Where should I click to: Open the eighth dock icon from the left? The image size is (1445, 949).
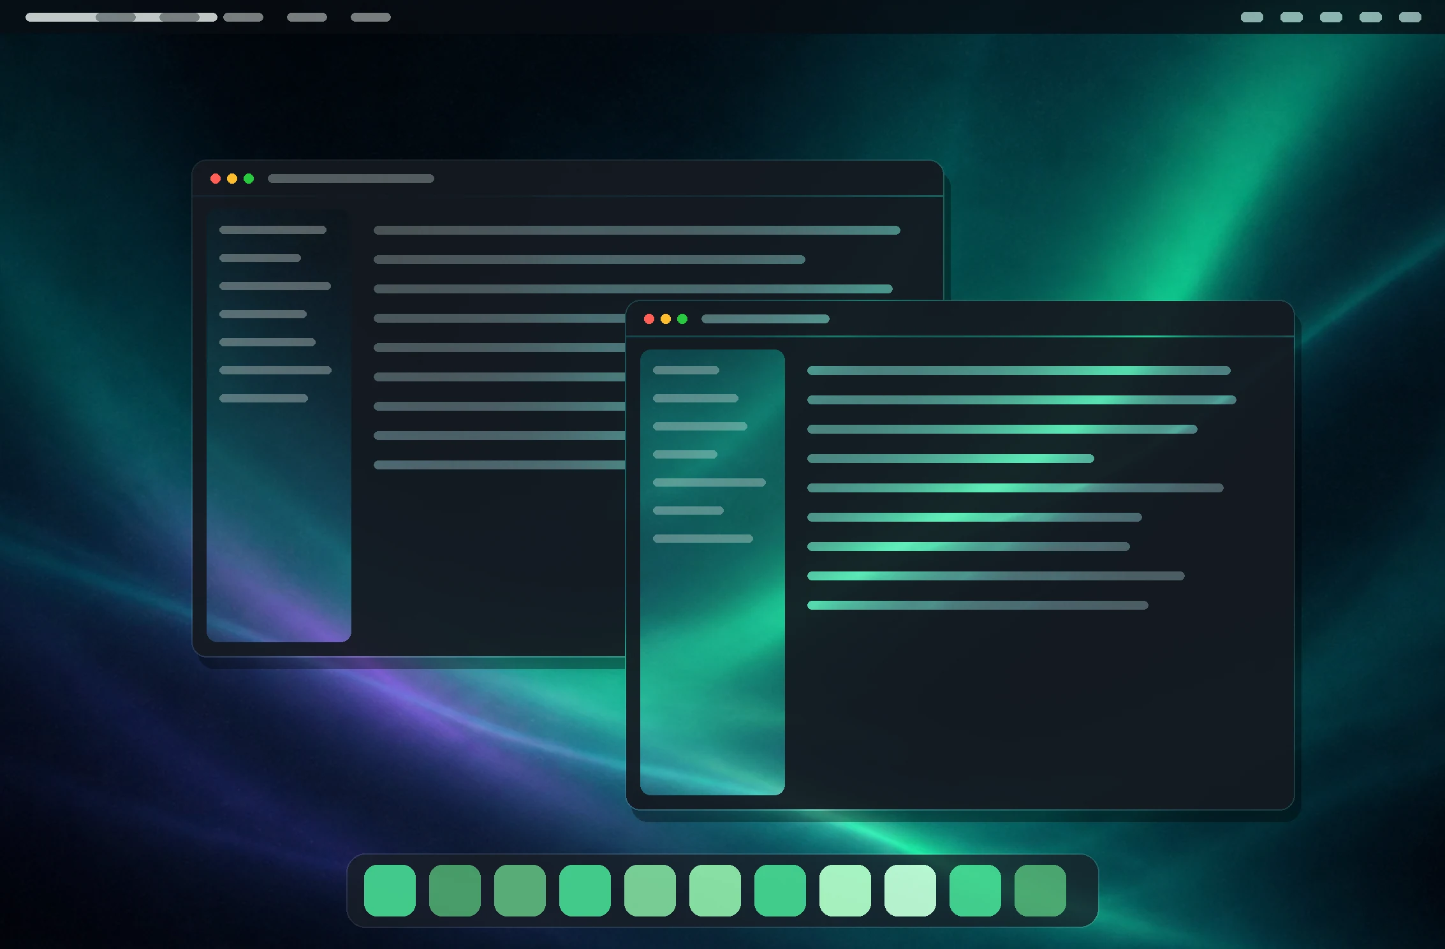tap(845, 890)
